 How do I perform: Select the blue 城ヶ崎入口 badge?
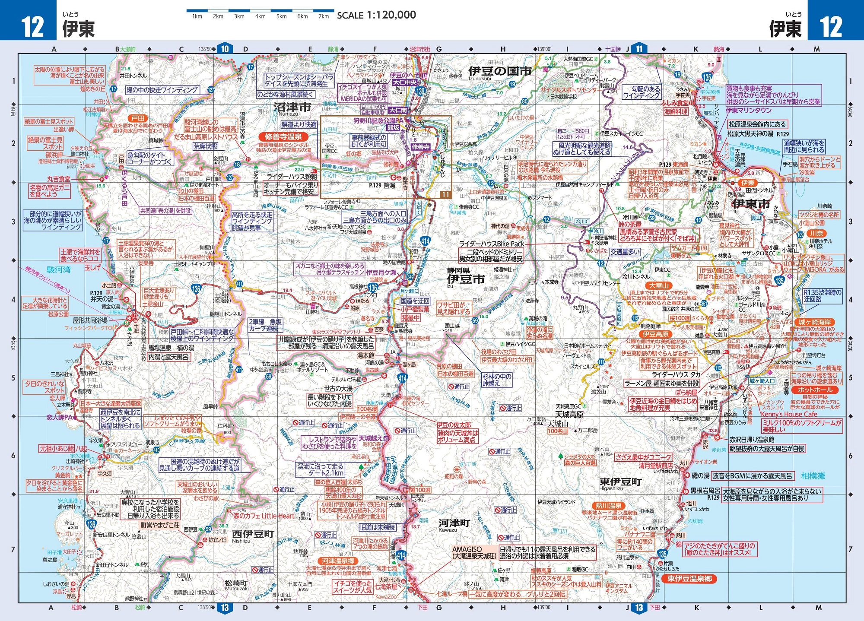point(762,381)
